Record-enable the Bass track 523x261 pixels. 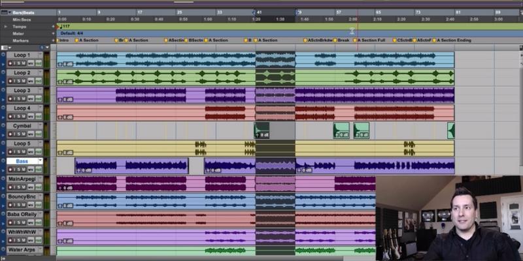10,170
